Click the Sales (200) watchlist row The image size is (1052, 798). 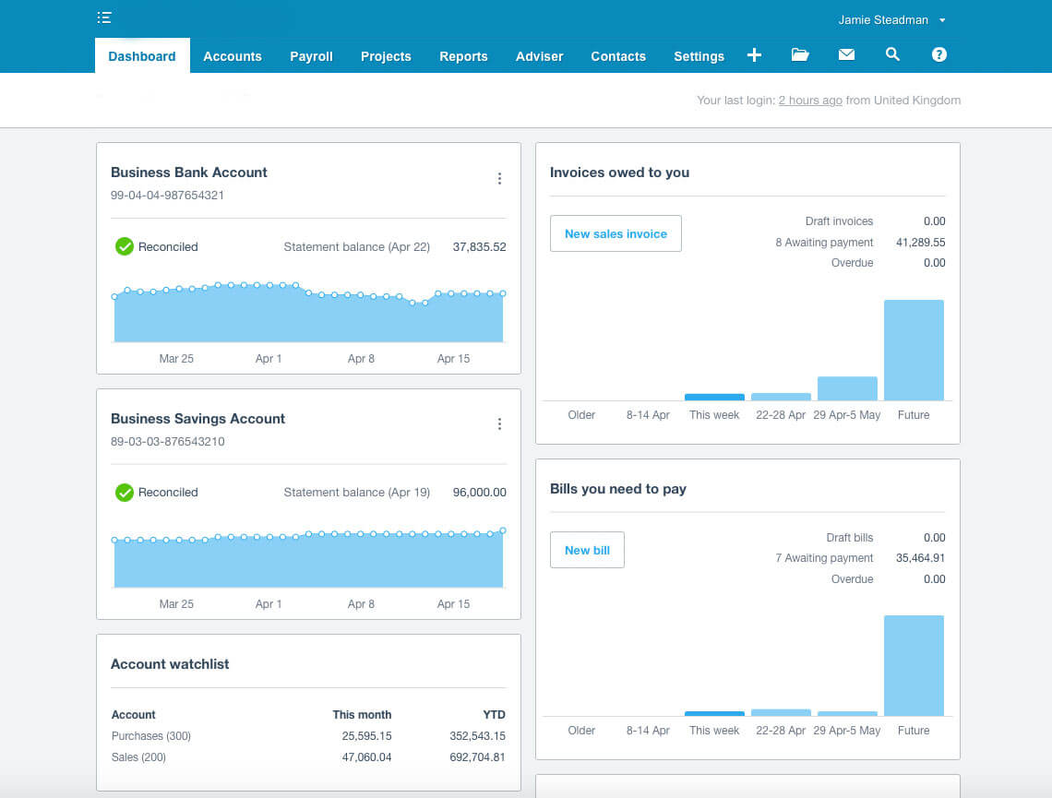[308, 757]
